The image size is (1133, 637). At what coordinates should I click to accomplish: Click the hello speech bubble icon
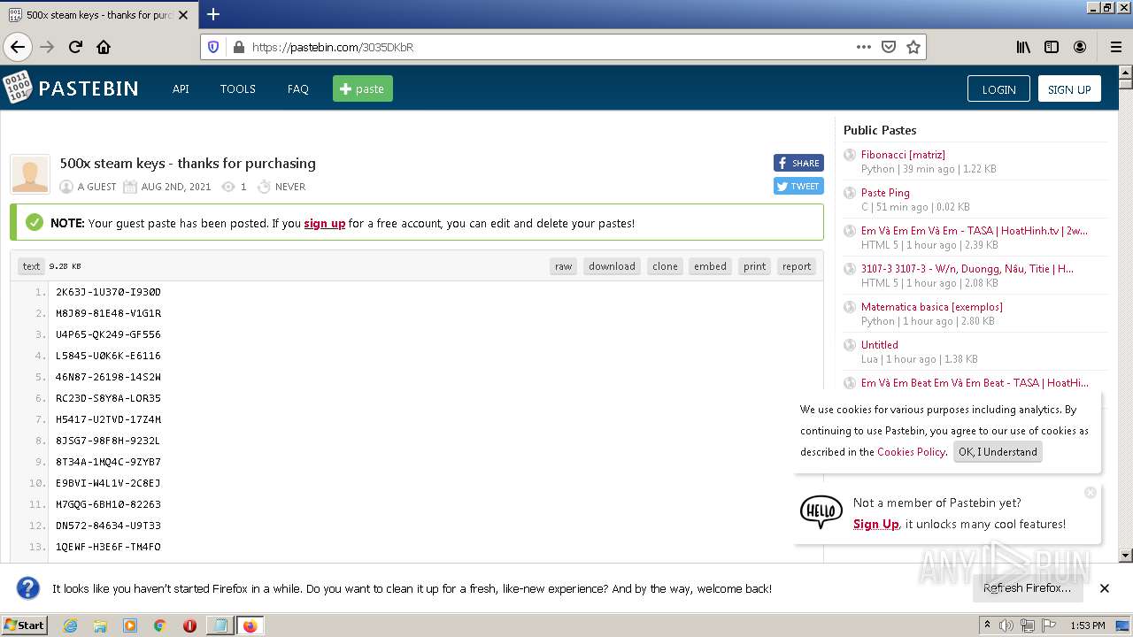pos(821,511)
